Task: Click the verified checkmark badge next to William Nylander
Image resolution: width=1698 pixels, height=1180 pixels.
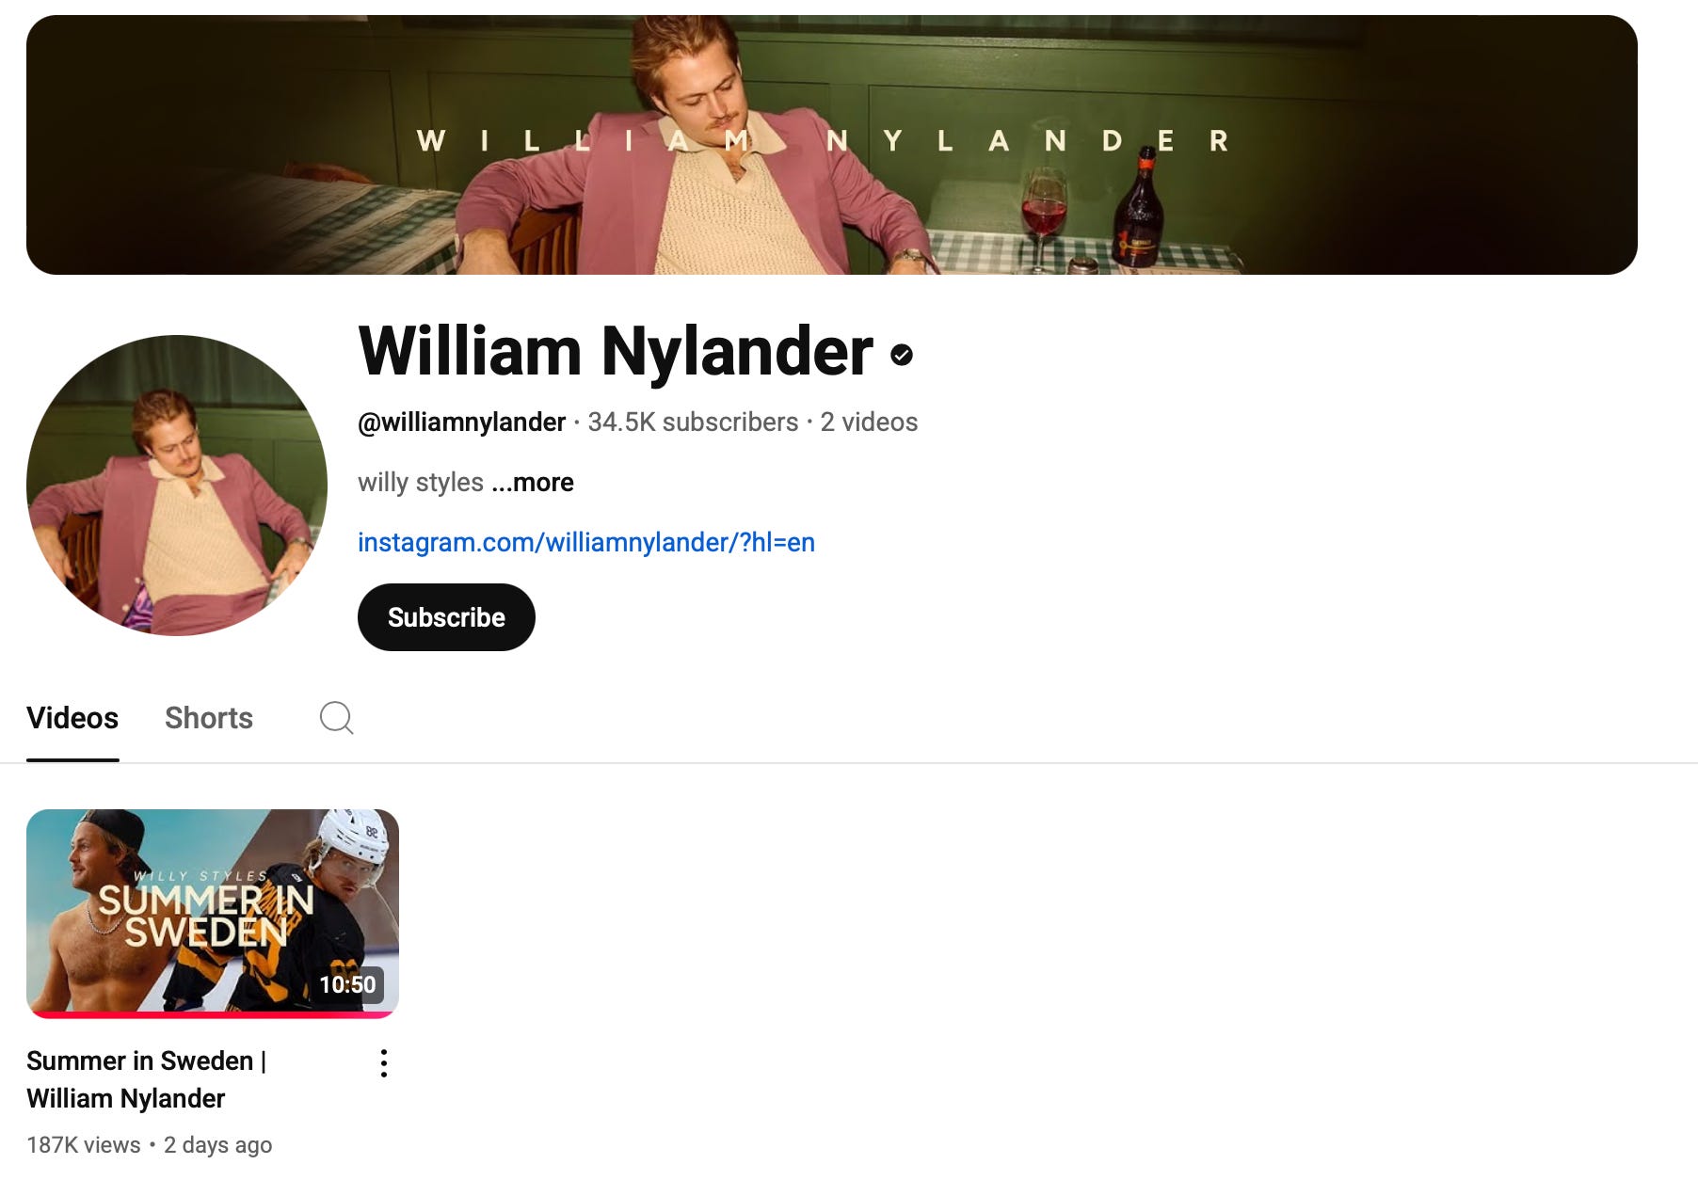Action: pyautogui.click(x=902, y=355)
